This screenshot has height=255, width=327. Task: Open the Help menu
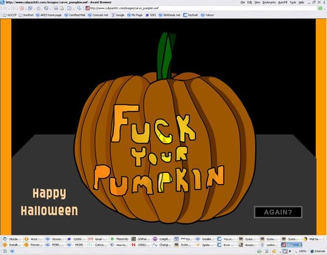click(301, 2)
